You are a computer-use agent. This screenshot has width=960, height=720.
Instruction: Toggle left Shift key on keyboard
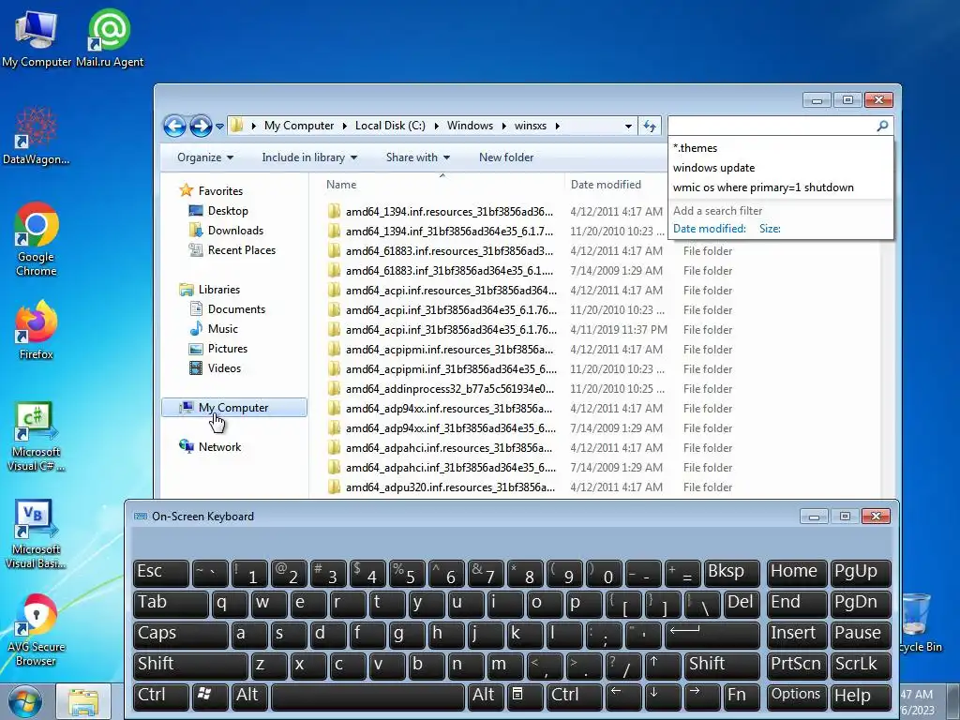pos(190,666)
